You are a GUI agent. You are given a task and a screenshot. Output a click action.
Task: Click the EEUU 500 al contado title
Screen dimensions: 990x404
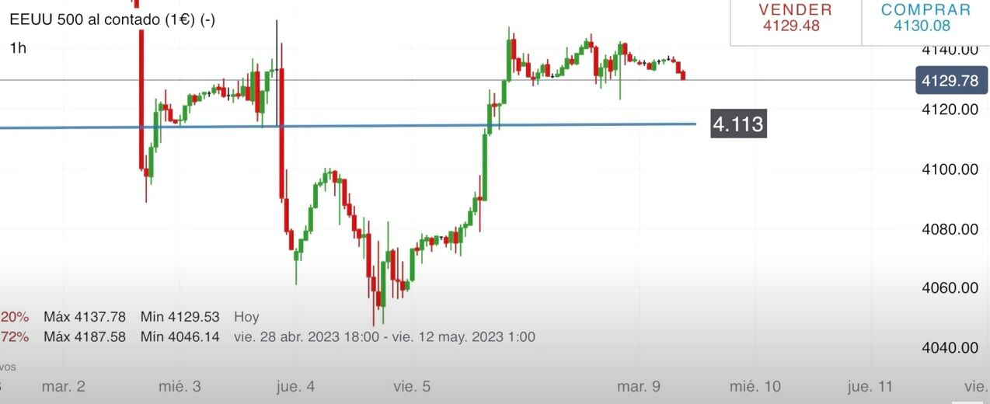click(112, 20)
